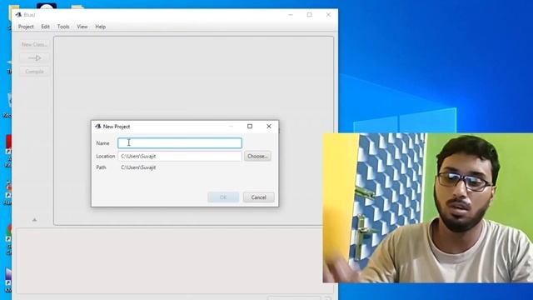Open the Help menu in BlueJ
Screen dimensions: 533x300
click(x=100, y=27)
